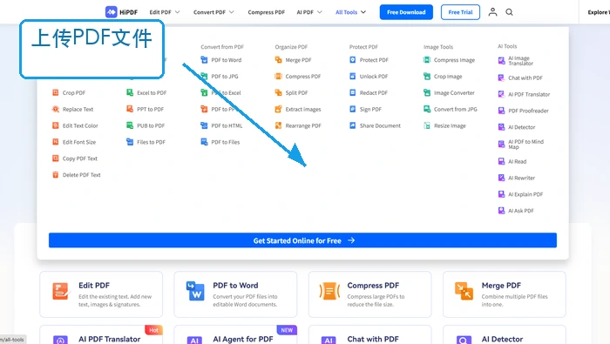This screenshot has height=344, width=610.
Task: Open the AI Explain PDF link
Action: pos(525,194)
